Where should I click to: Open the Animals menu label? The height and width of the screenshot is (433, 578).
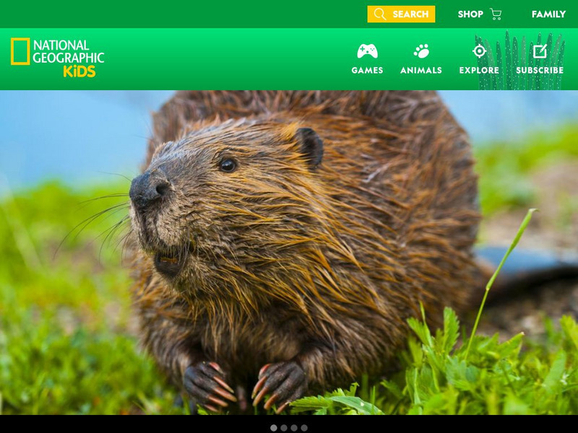coord(421,70)
